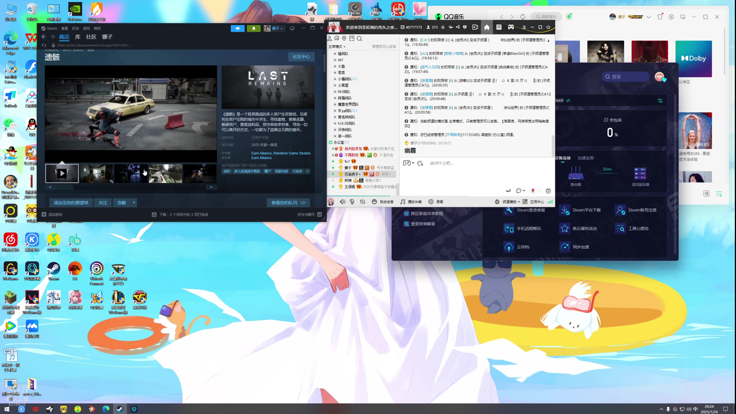The height and width of the screenshot is (414, 736).
Task: Open the YY gamepad icon in title bar
Action: pyautogui.click(x=511, y=27)
